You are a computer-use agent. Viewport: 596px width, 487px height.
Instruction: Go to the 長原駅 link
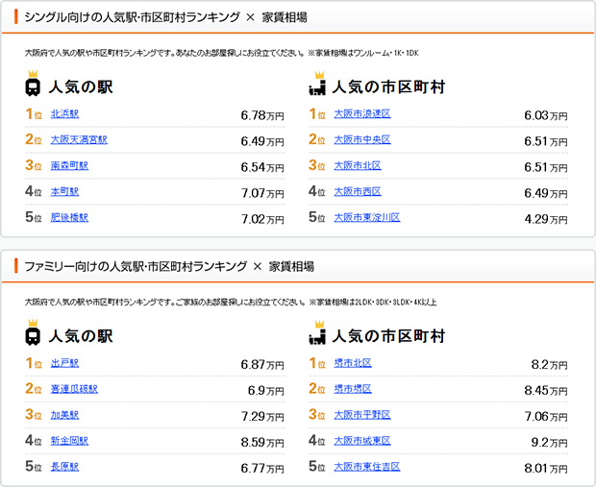[x=64, y=467]
